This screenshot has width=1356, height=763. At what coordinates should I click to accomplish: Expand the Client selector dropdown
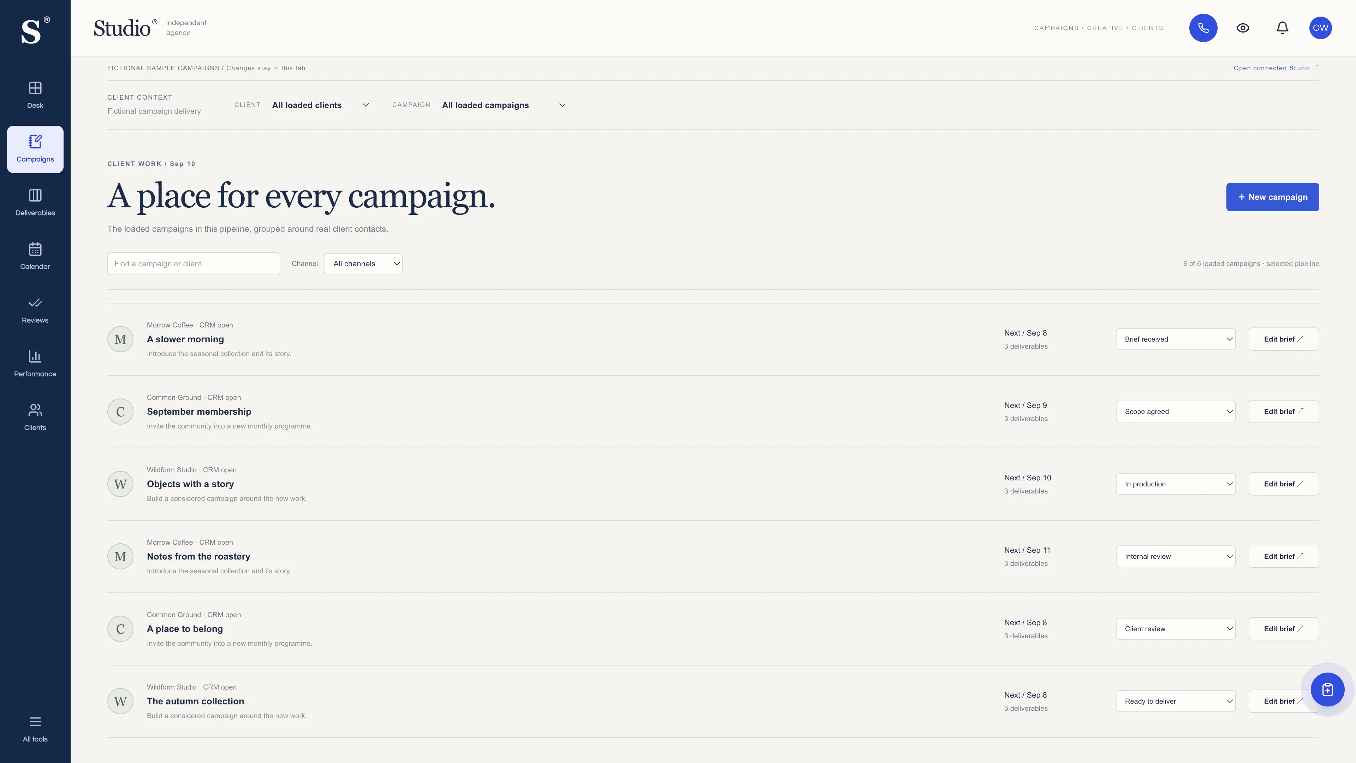321,105
